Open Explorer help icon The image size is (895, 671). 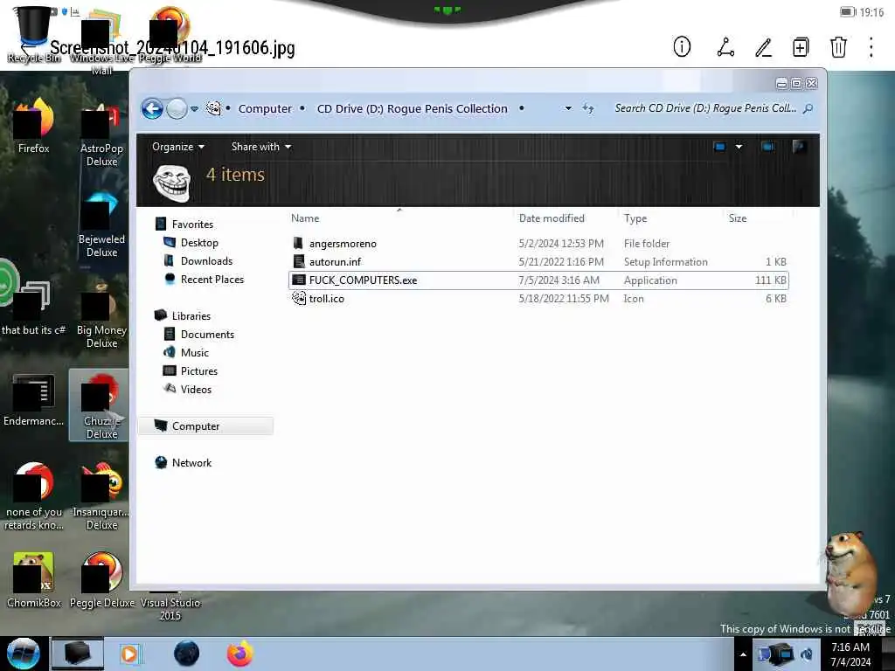[x=799, y=147]
